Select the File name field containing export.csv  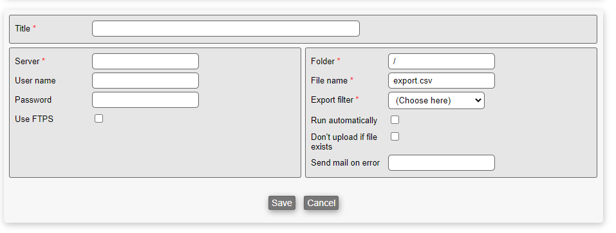coord(442,80)
